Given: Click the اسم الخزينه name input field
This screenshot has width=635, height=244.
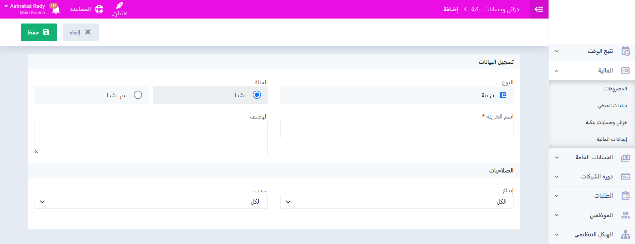Looking at the screenshot, I should pyautogui.click(x=397, y=129).
